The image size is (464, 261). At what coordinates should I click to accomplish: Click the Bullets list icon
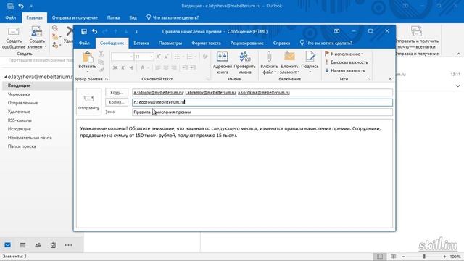(x=177, y=57)
